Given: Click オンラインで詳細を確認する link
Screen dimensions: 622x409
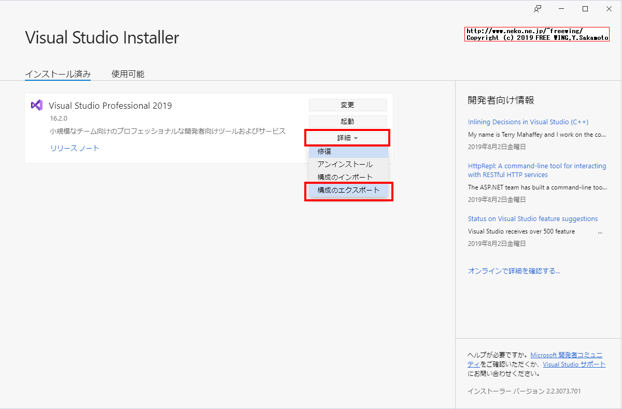Looking at the screenshot, I should 514,270.
